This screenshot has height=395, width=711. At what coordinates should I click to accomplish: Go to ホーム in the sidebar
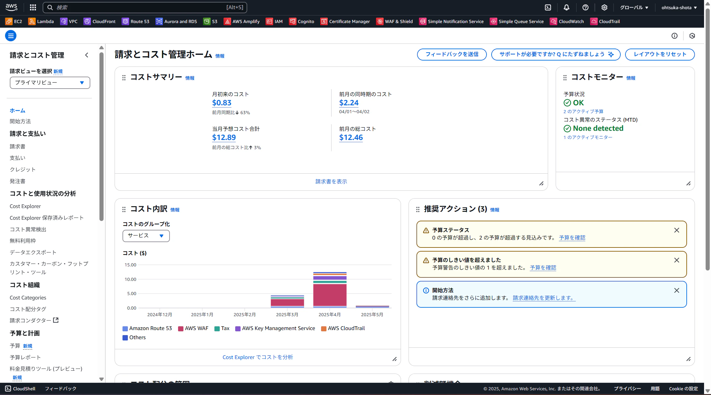17,111
